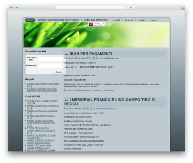Click the intestato a LIGURIA INTERFORZE ASD text

pos(89,67)
